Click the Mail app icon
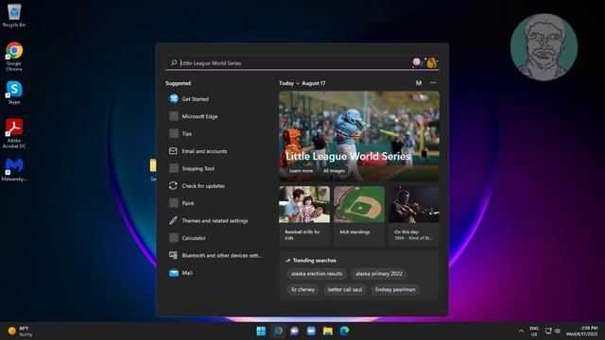 [x=174, y=273]
